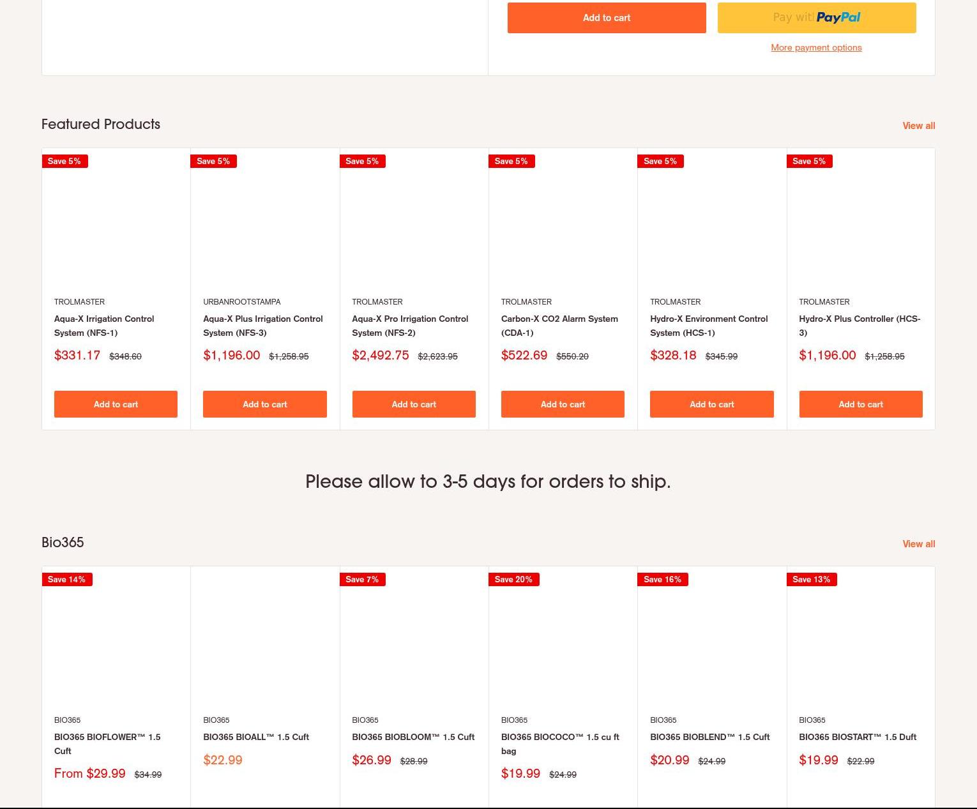
Task: Open BIO365 BIOBLEND™ 1.5 Cuft product title
Action: pos(710,737)
